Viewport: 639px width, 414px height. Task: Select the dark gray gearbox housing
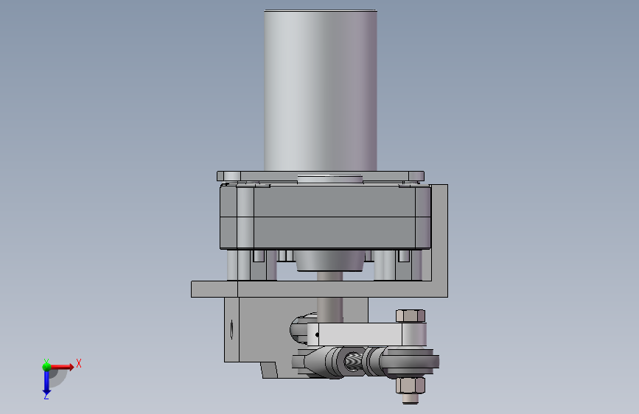pos(325,217)
